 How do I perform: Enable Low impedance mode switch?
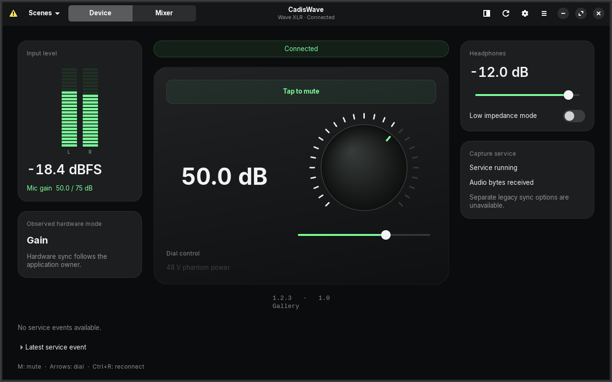574,116
